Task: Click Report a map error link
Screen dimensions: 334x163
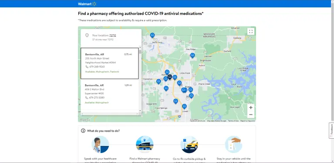Action: pos(247,121)
